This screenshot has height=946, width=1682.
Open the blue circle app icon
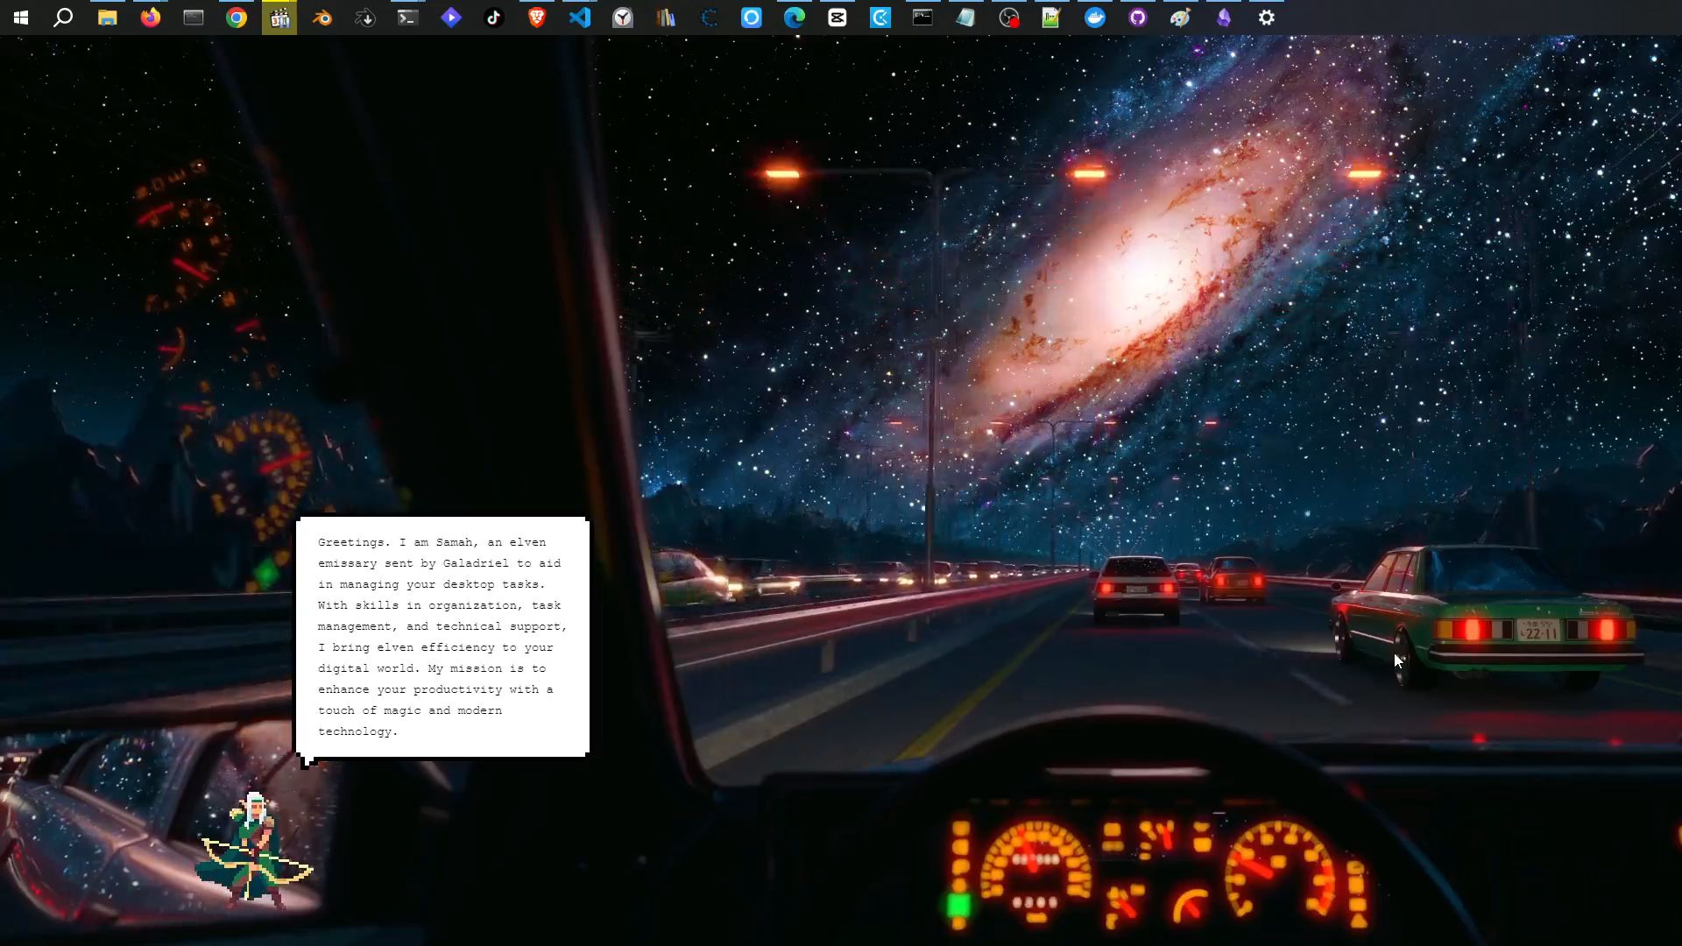(x=752, y=18)
